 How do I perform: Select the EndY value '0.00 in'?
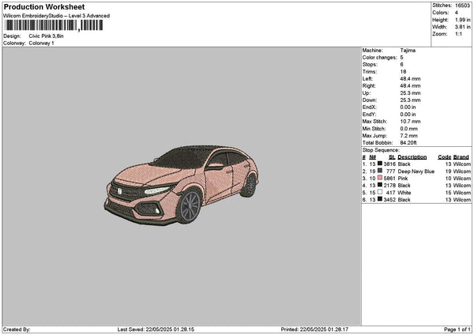click(x=408, y=115)
